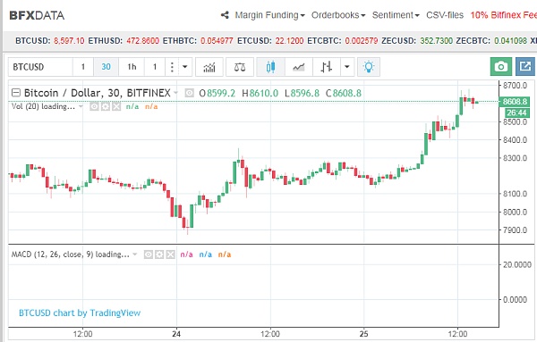The width and height of the screenshot is (537, 342).
Task: Open the interval dropdown arrow
Action: (185, 67)
